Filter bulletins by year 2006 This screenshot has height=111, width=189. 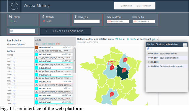point(11,103)
